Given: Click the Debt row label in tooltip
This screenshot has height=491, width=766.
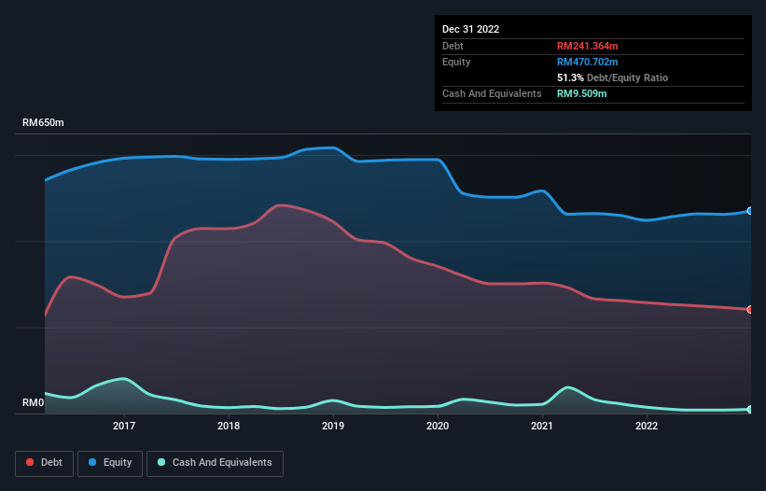Looking at the screenshot, I should [x=453, y=46].
